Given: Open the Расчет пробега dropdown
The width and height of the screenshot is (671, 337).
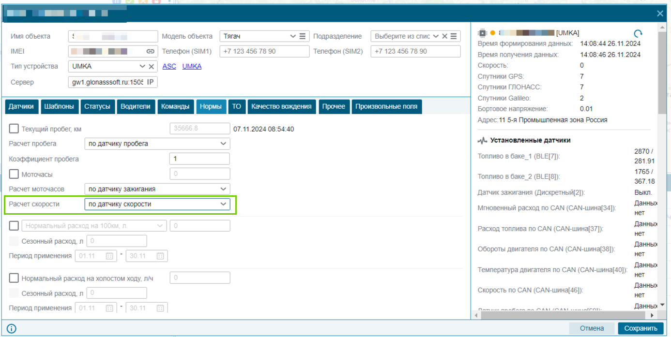Looking at the screenshot, I should coord(157,144).
